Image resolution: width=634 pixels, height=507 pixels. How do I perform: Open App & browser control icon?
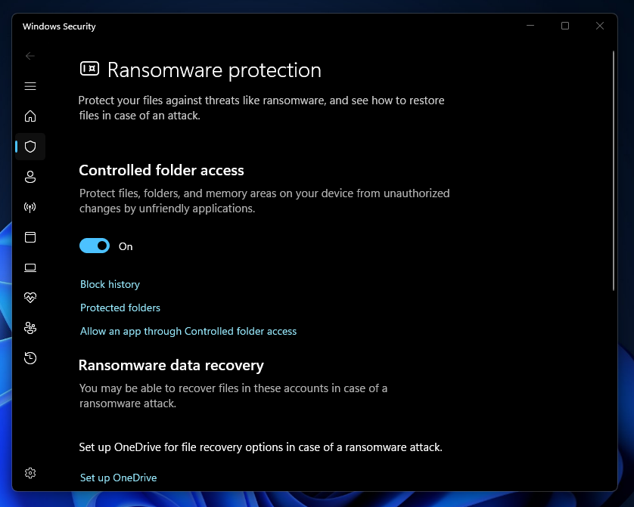[x=30, y=237]
